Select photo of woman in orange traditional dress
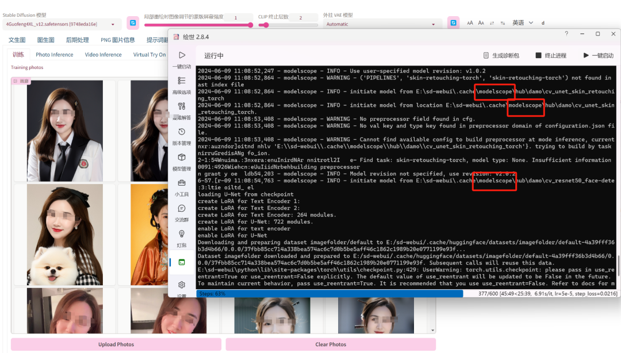Image resolution: width=621 pixels, height=353 pixels. point(149,235)
